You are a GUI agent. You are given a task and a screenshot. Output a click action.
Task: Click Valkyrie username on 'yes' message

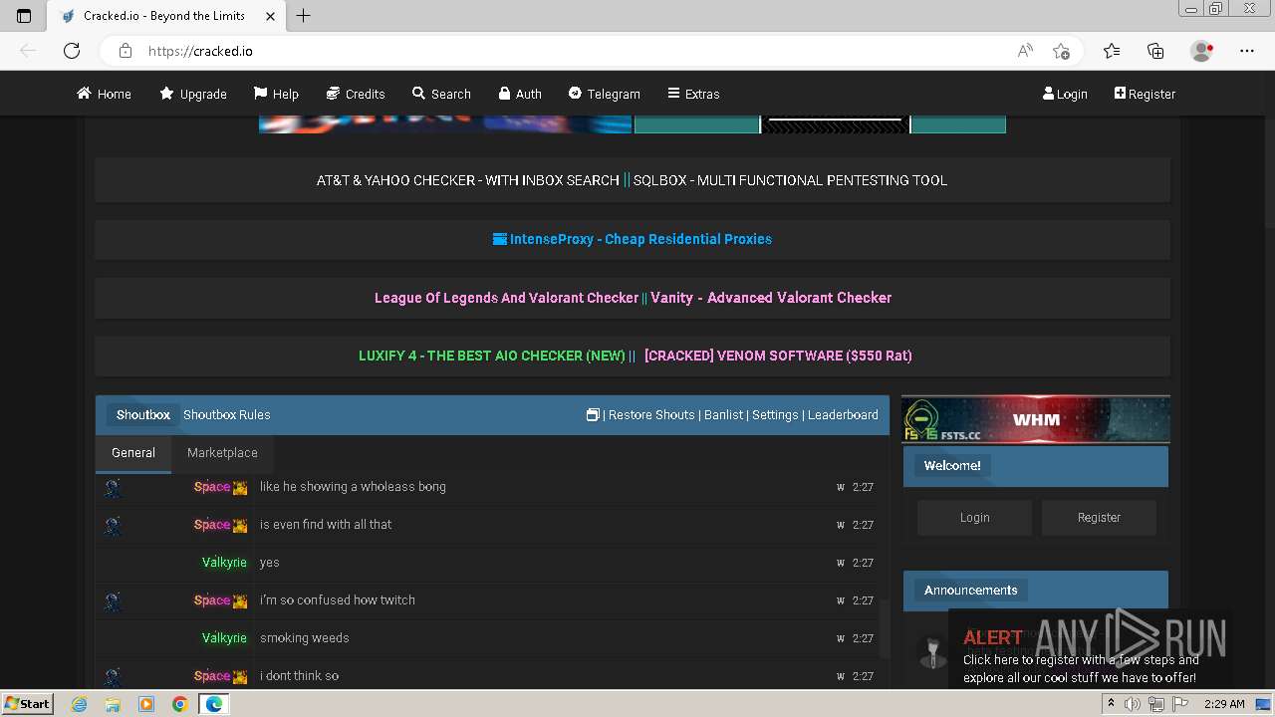point(224,563)
